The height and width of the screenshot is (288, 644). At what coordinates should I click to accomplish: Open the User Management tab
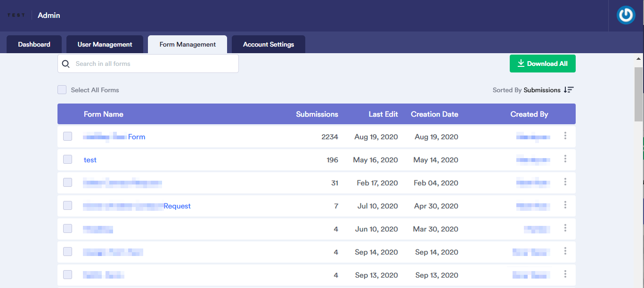coord(105,45)
